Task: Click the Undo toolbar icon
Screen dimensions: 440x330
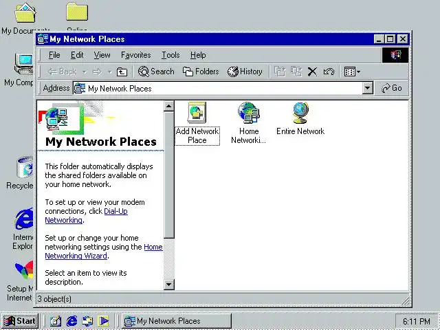Action: (329, 71)
